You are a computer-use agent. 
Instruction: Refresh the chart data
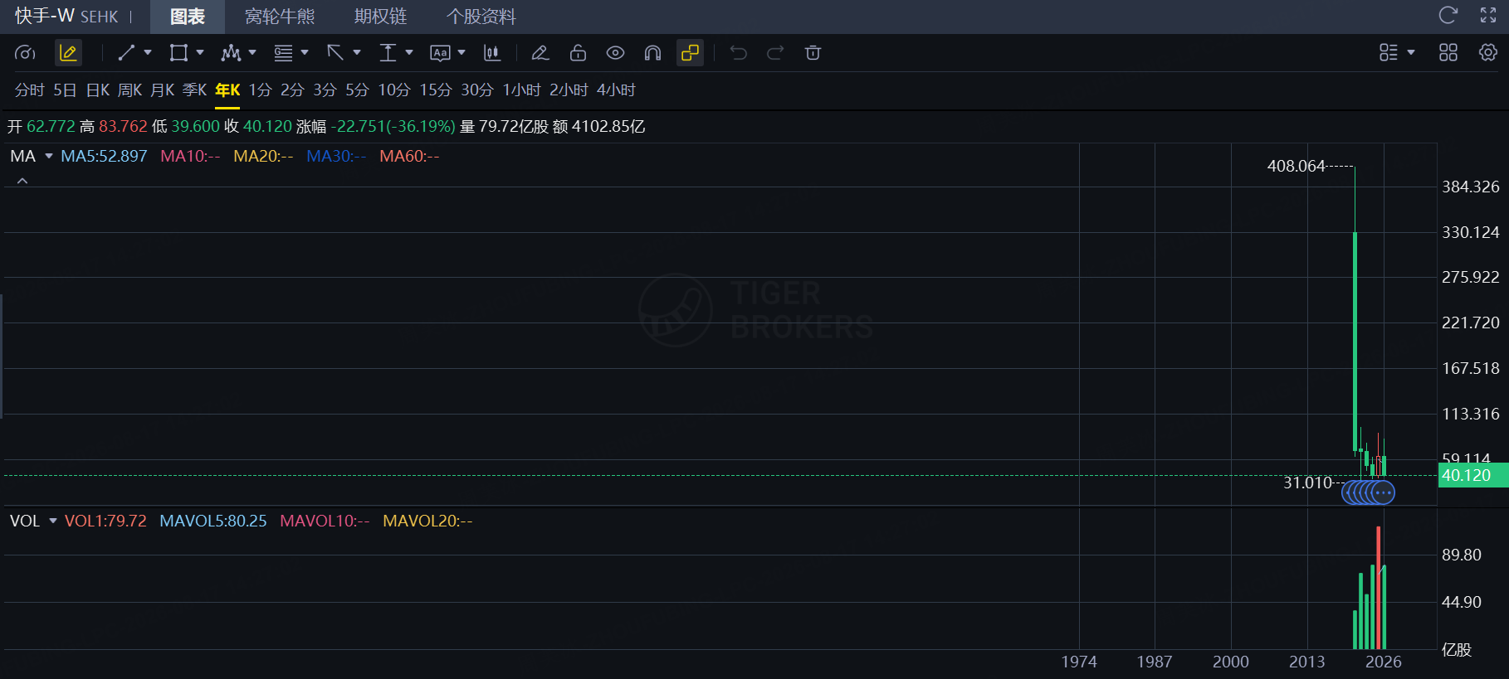point(1448,15)
